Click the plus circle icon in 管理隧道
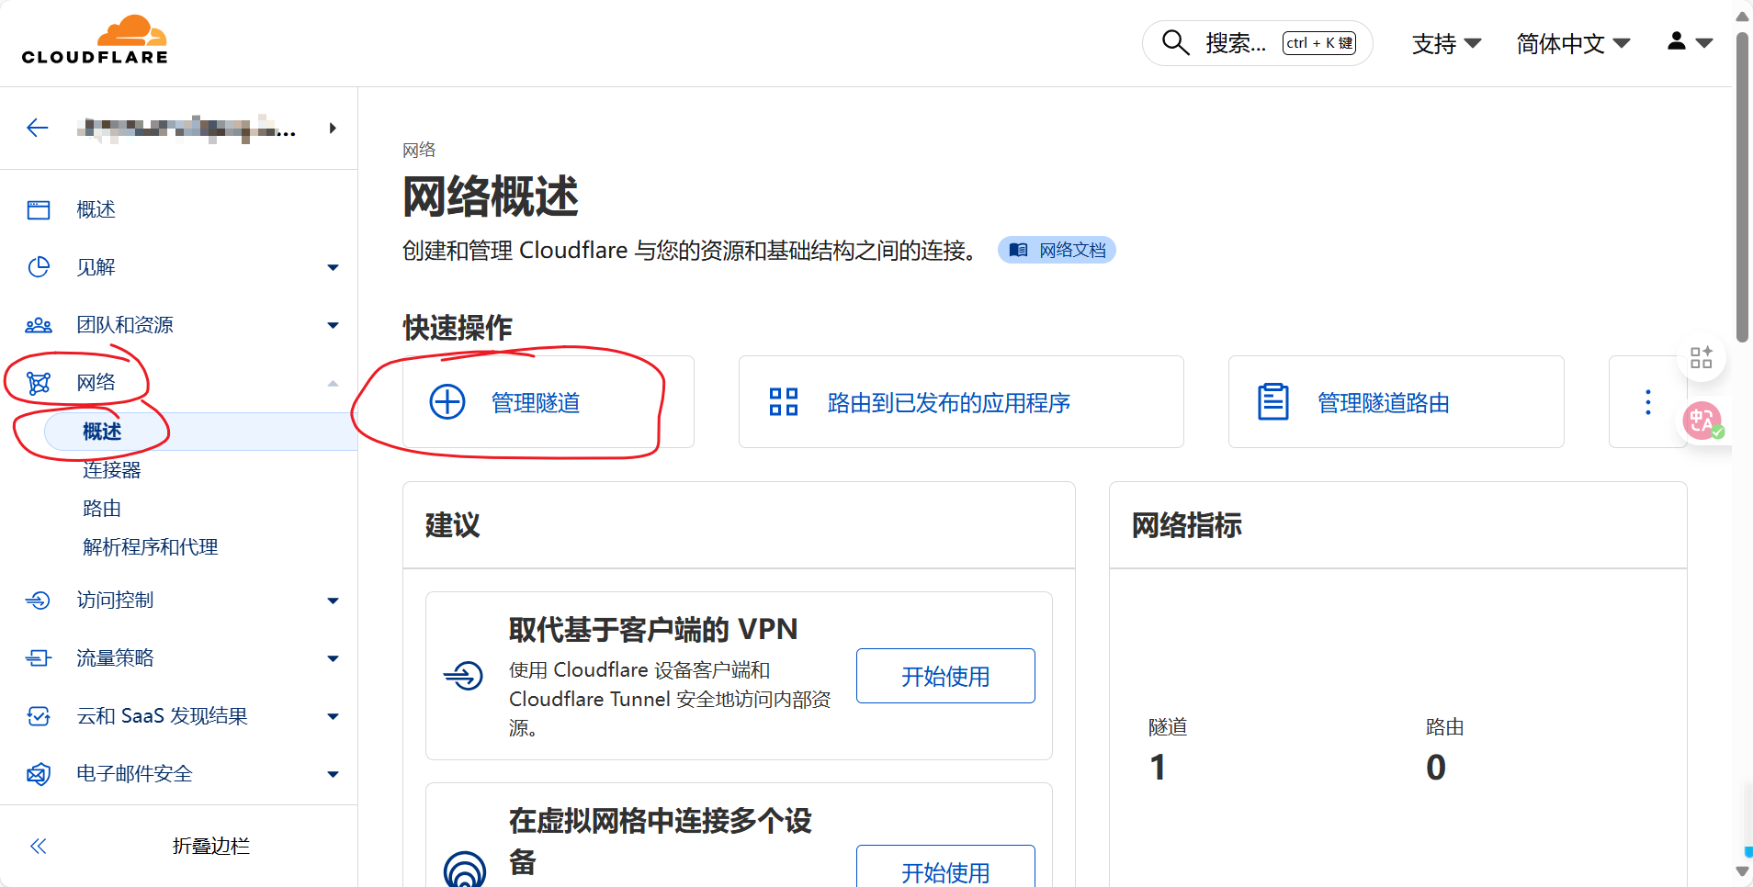1753x887 pixels. [447, 402]
